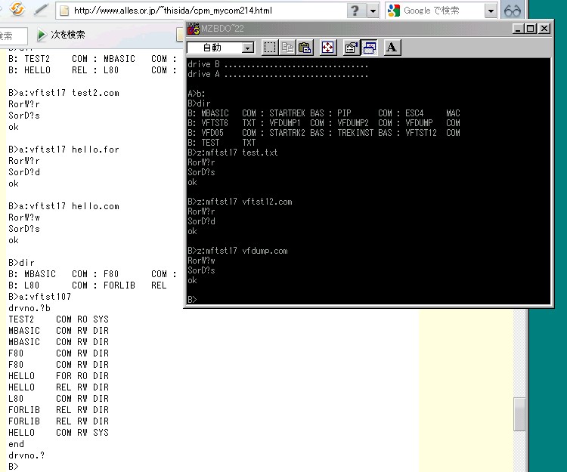This screenshot has height=472, width=567.
Task: Click the Copy icon in MZBDO toolbar
Action: click(x=288, y=48)
